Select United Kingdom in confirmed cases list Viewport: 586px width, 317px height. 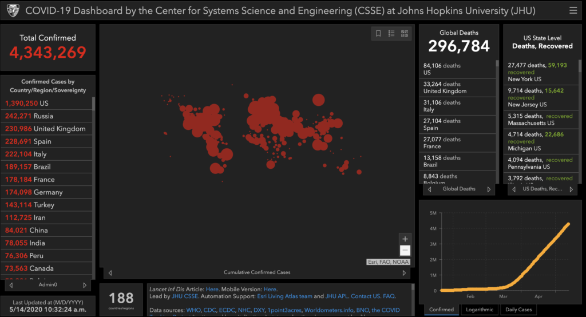pos(47,129)
